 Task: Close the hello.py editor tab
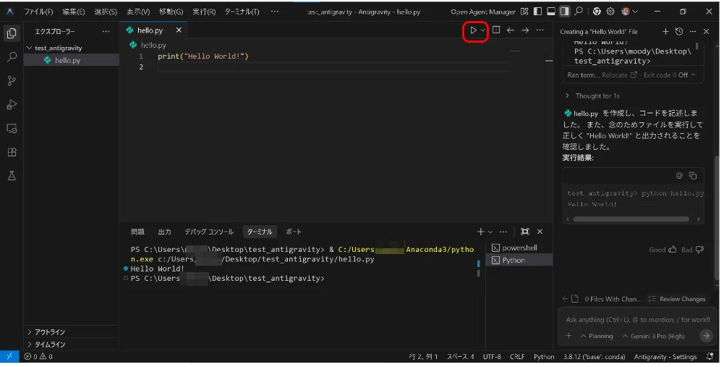click(x=179, y=30)
